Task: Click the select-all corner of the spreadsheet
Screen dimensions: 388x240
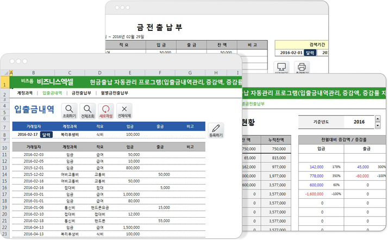Action: pyautogui.click(x=5, y=73)
